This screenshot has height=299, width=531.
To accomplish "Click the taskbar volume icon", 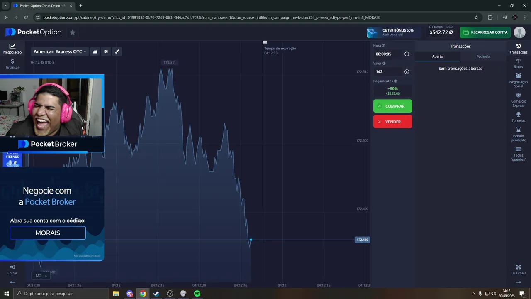I will 494,294.
